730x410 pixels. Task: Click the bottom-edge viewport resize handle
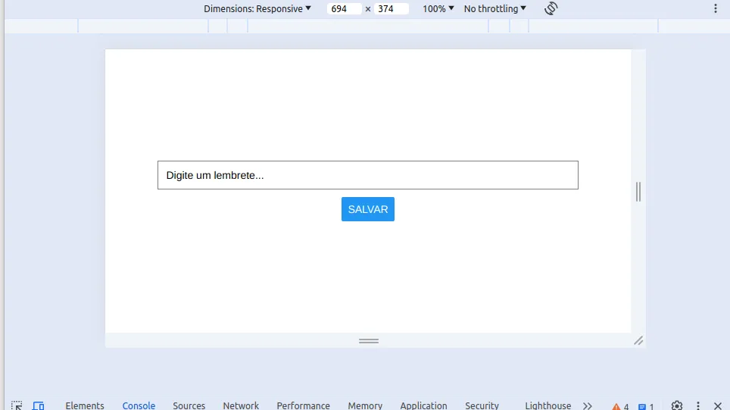(x=368, y=340)
